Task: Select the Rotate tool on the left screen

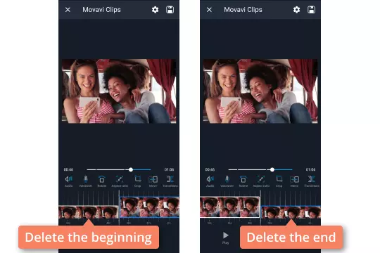Action: 102,181
